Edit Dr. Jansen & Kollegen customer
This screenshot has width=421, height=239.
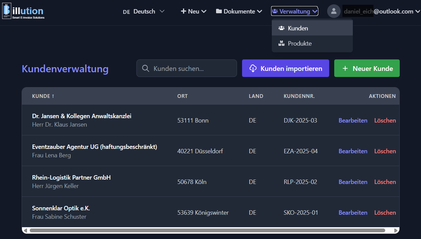pyautogui.click(x=353, y=121)
